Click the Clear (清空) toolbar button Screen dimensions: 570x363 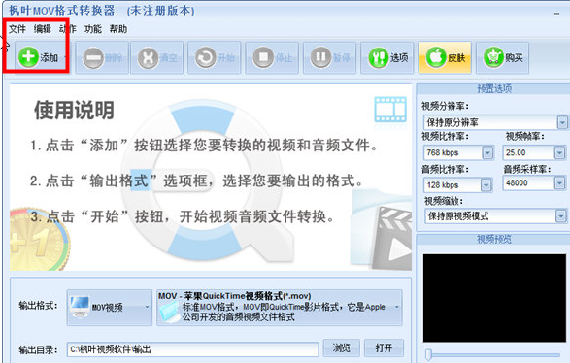pos(157,57)
